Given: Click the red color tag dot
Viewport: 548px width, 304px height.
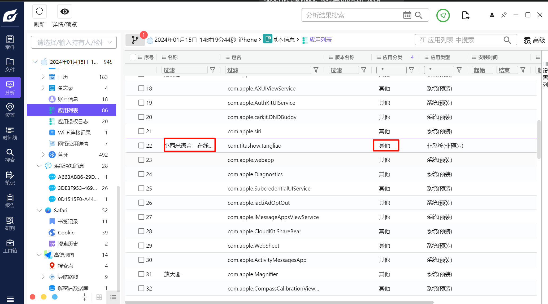Looking at the screenshot, I should [x=33, y=297].
